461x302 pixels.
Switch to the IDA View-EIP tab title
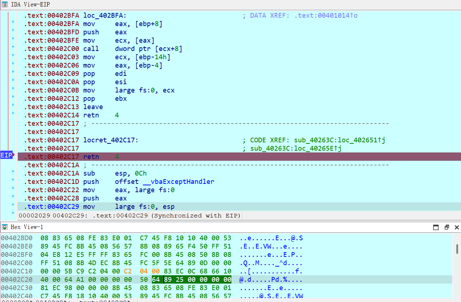[x=30, y=4]
